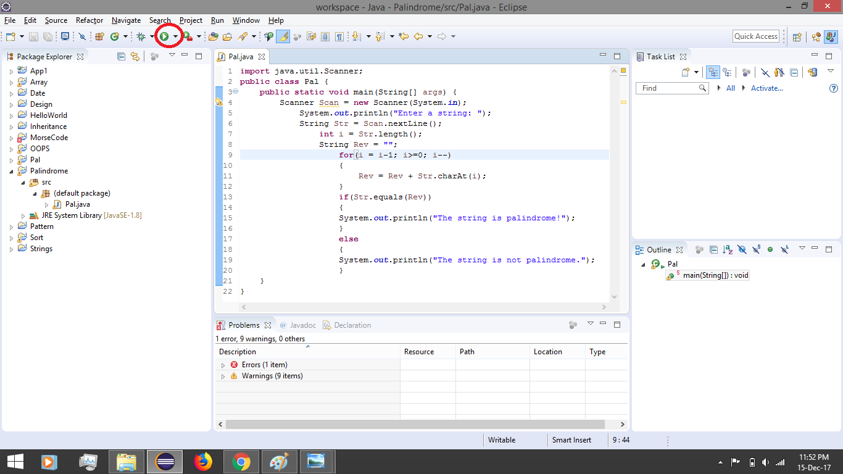
Task: Jump to Previous Annotation in toolbar
Action: click(x=380, y=36)
